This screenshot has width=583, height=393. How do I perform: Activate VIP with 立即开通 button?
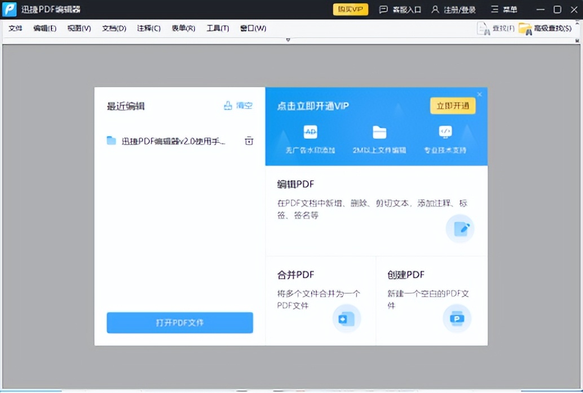(x=453, y=105)
